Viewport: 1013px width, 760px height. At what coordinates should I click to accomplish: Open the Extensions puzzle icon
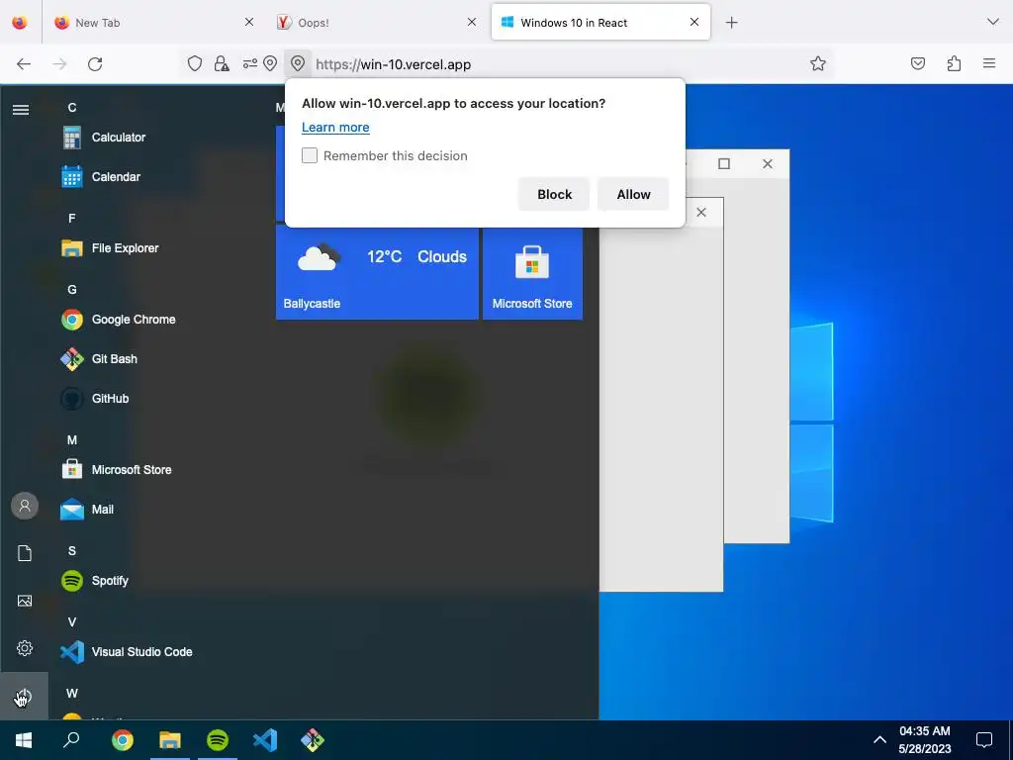[954, 63]
